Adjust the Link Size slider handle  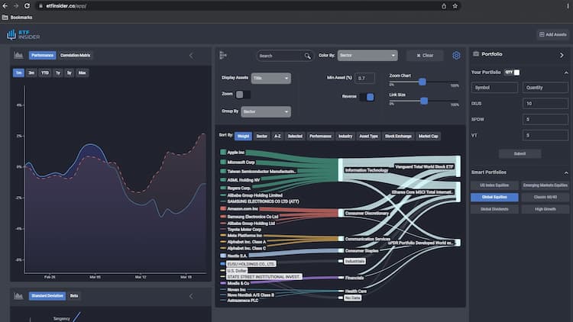tap(423, 100)
